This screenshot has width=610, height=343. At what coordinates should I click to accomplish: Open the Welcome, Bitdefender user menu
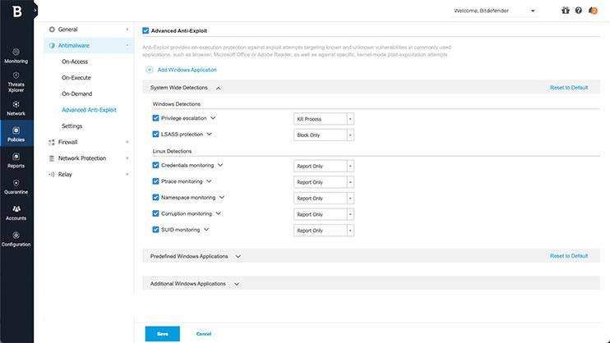click(x=495, y=11)
